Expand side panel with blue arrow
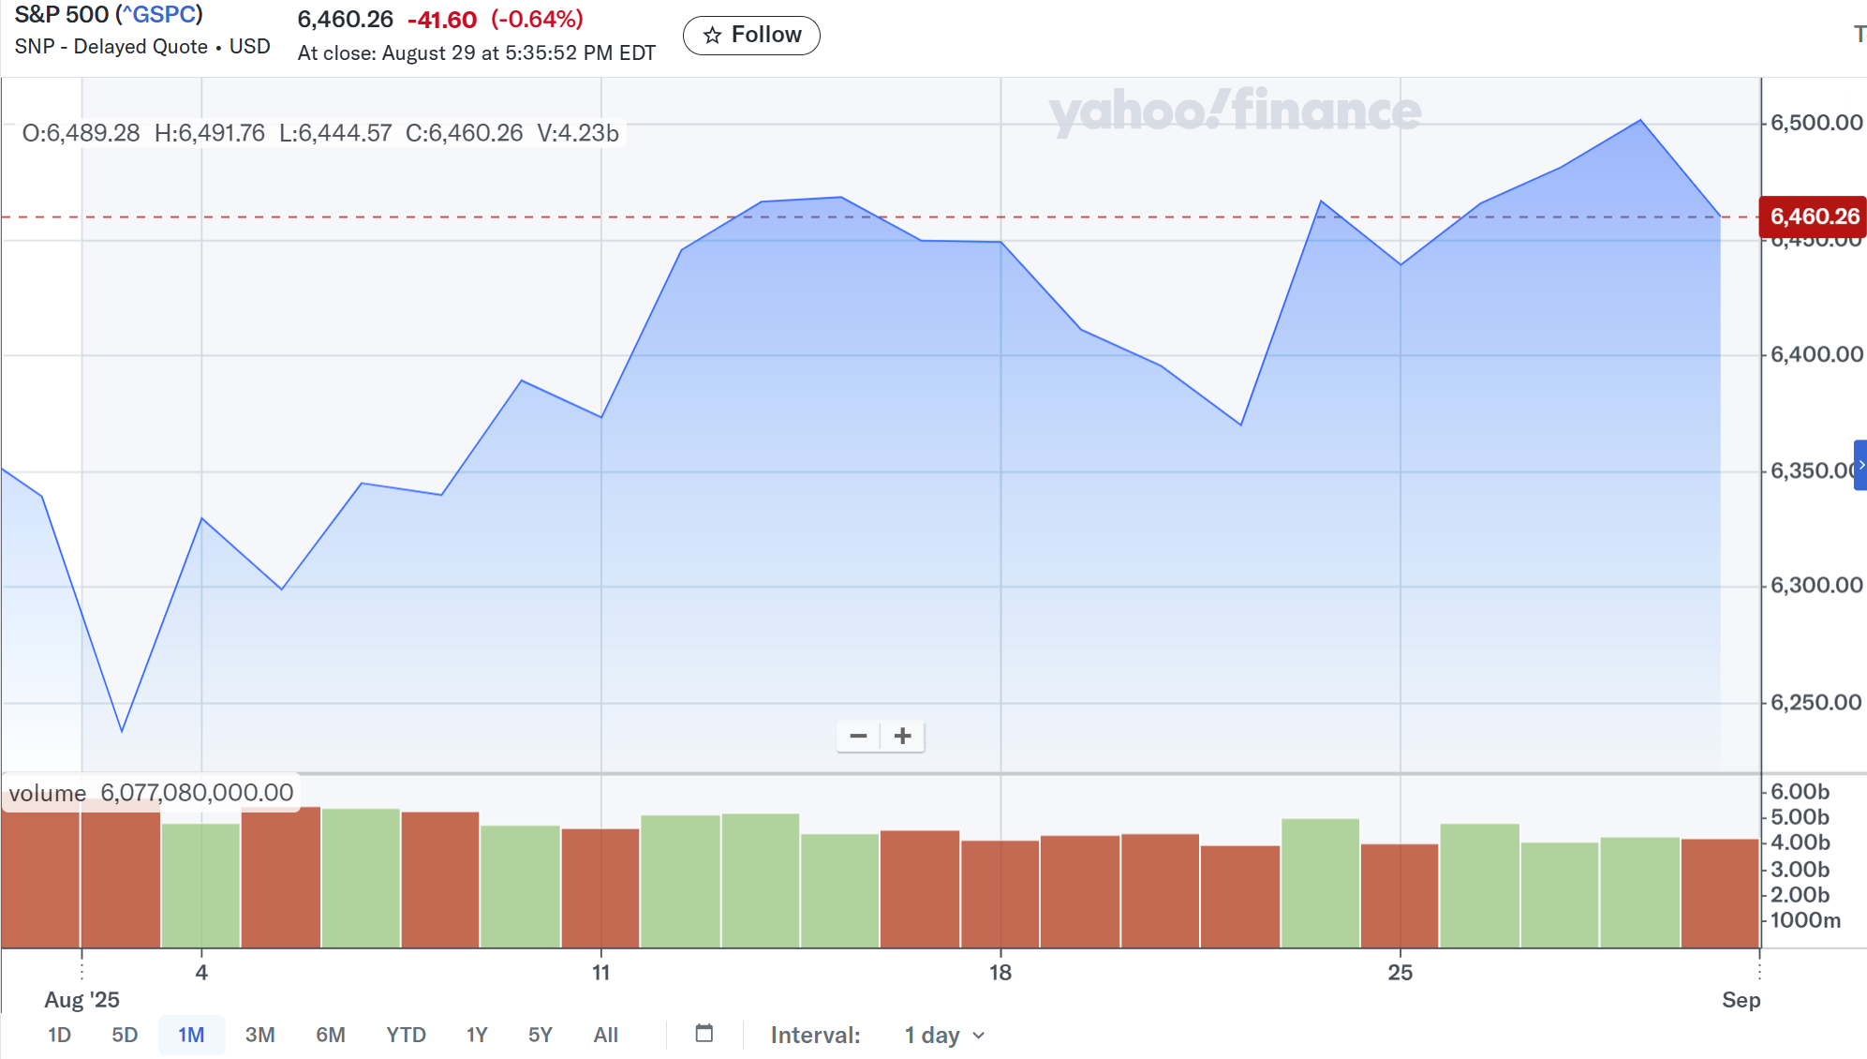The height and width of the screenshot is (1059, 1867). pos(1860,465)
